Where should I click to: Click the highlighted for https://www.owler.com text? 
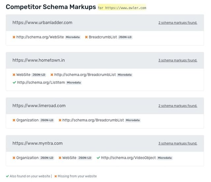tap(122, 8)
